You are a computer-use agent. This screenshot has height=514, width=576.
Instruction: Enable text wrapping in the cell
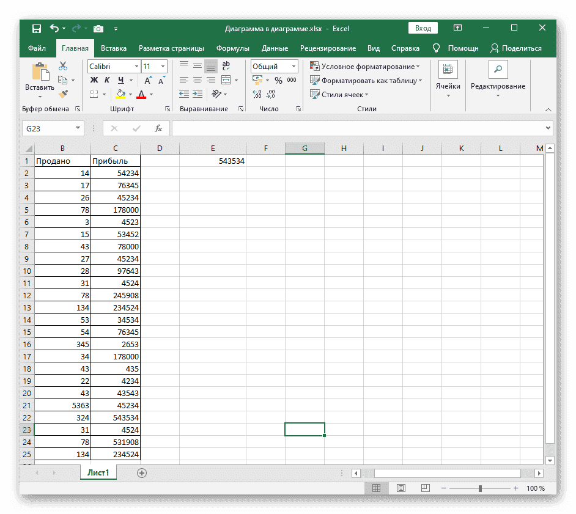click(x=226, y=65)
